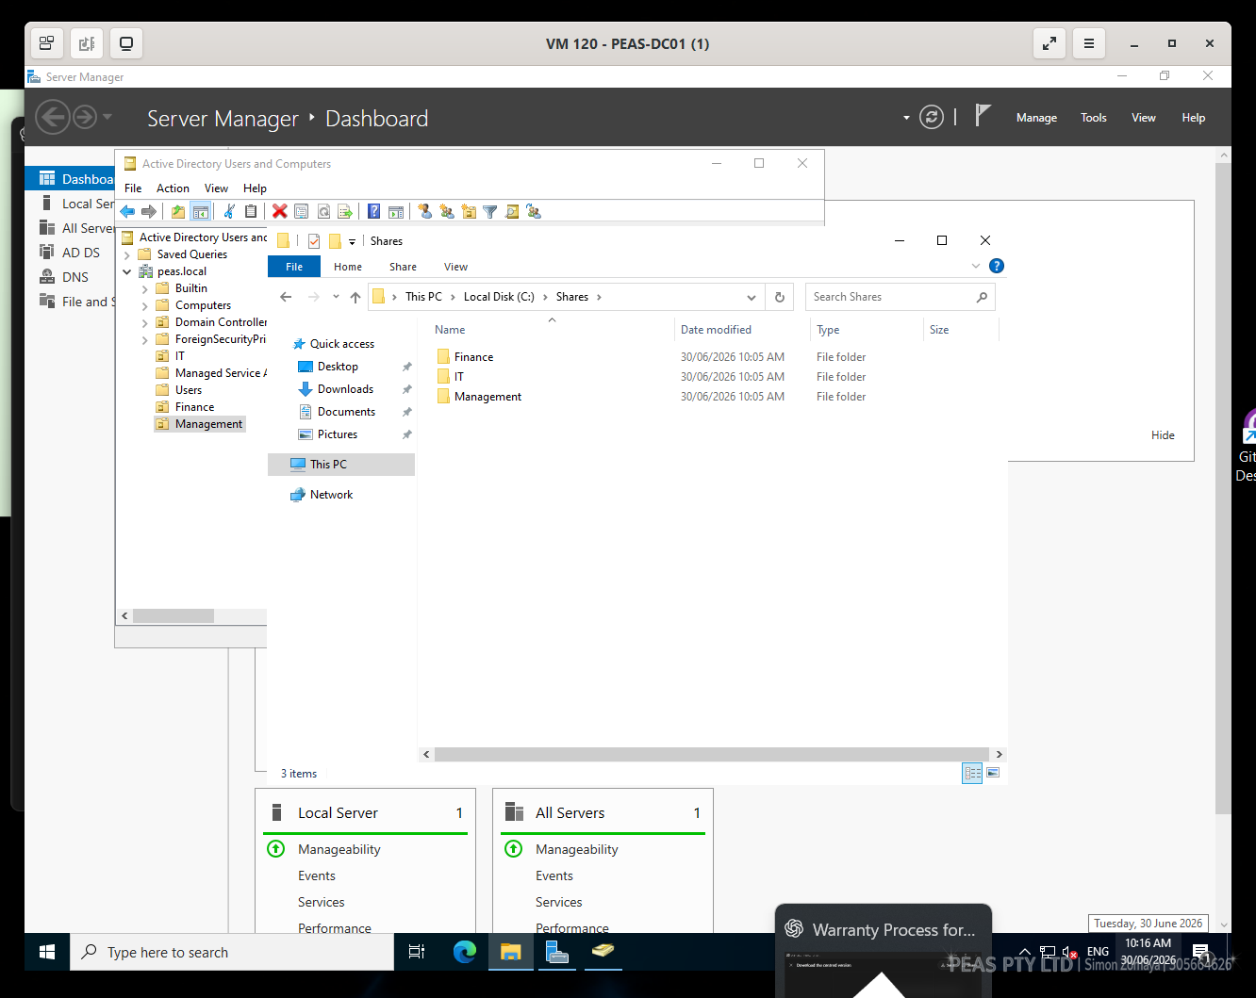1256x998 pixels.
Task: Click the Export List icon
Action: [x=345, y=212]
